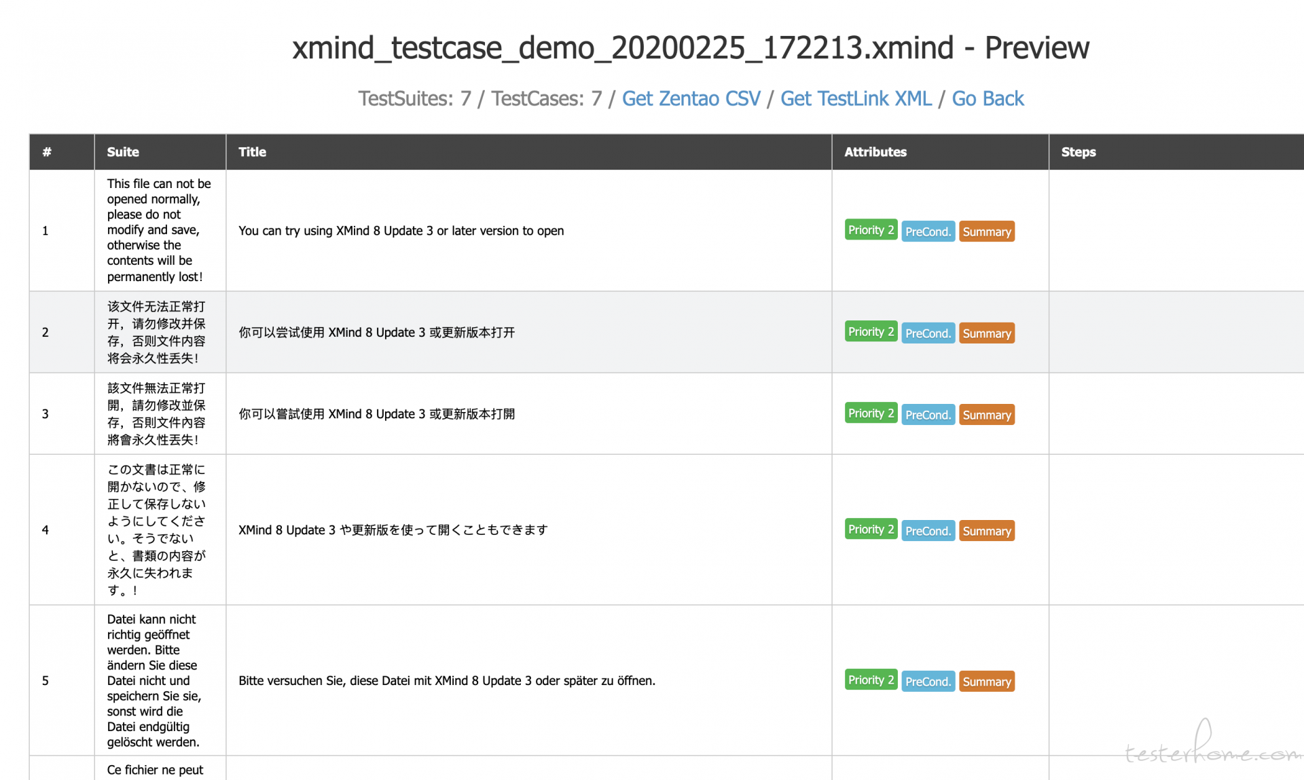The width and height of the screenshot is (1304, 780).
Task: Click the PreCond. badge in row 5
Action: pos(928,682)
